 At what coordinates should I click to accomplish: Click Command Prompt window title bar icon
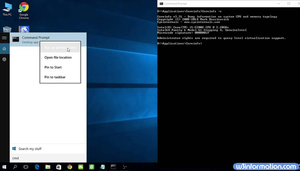click(161, 3)
